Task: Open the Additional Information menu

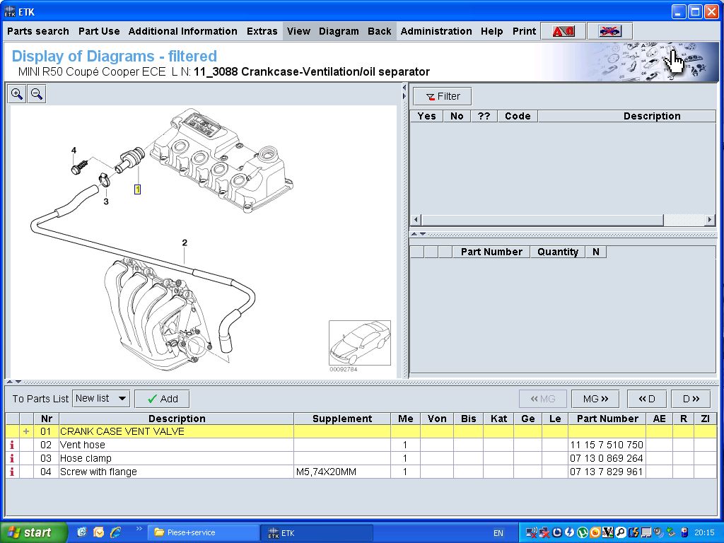Action: tap(182, 31)
